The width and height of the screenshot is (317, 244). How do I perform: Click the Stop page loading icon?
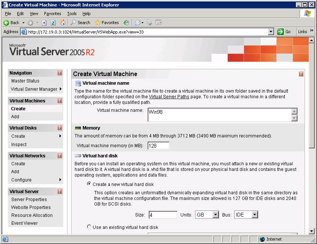pyautogui.click(x=44, y=23)
